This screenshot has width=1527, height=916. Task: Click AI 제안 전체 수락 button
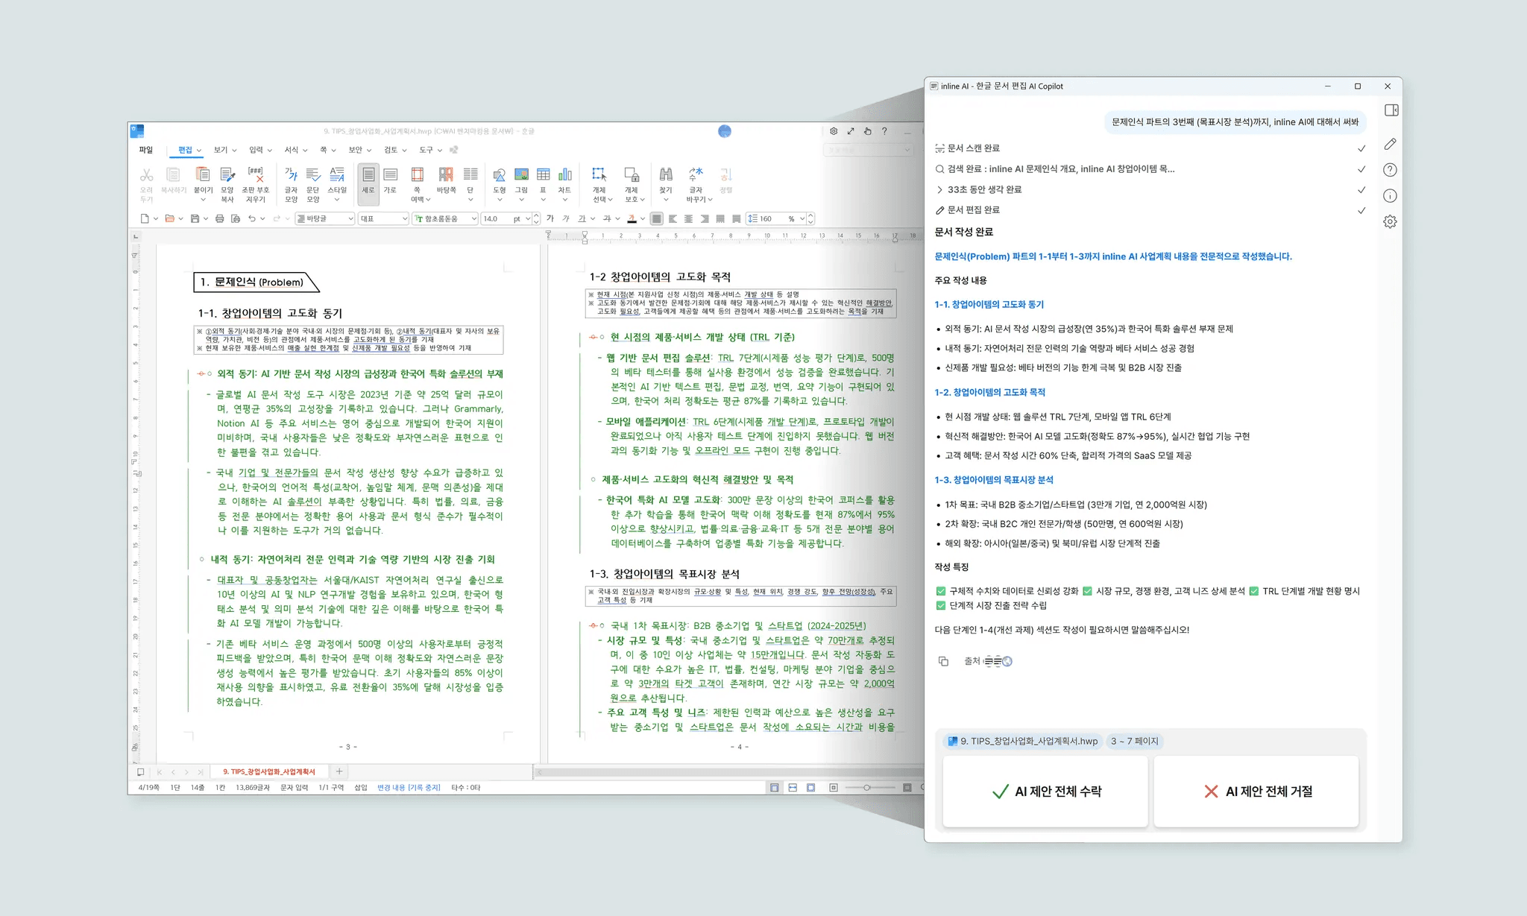(1045, 792)
